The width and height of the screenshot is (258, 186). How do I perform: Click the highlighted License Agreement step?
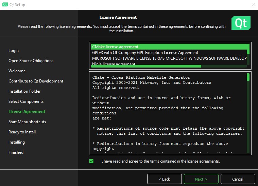pos(27,112)
